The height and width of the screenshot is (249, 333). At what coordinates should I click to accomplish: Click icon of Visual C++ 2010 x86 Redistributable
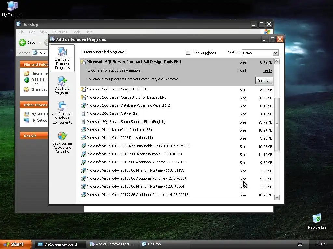83,154
